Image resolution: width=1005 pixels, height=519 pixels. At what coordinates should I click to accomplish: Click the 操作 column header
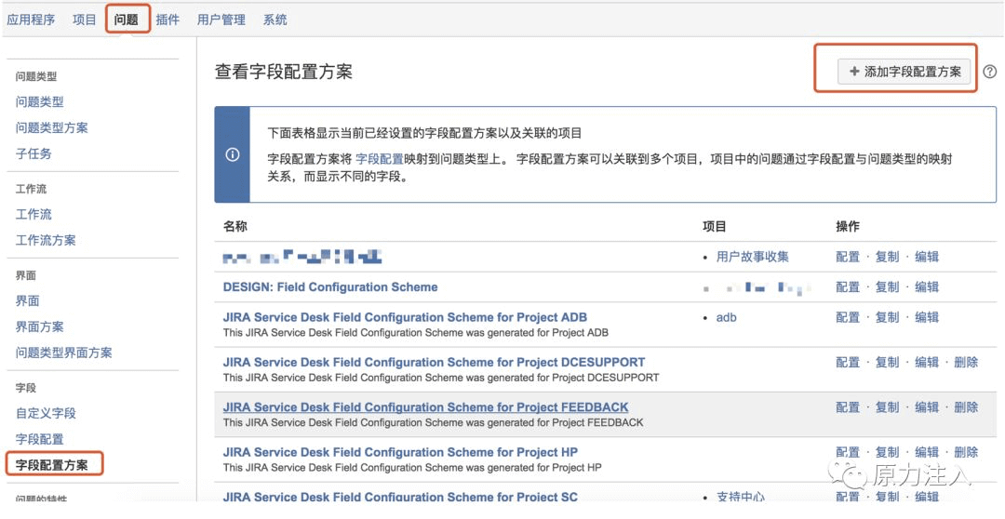[848, 226]
